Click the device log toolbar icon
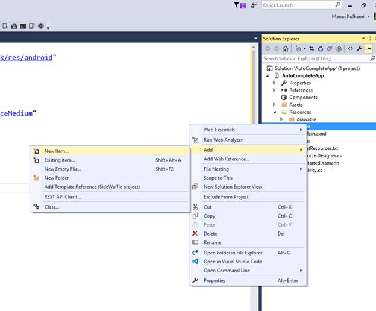 [32, 26]
